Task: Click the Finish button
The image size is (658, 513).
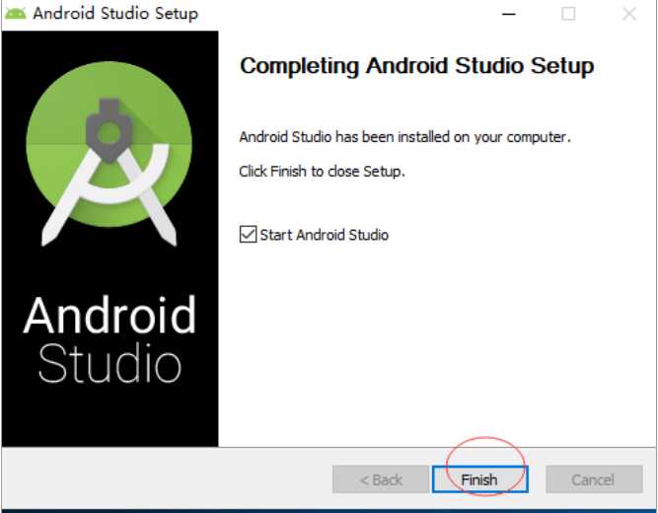Action: click(479, 479)
